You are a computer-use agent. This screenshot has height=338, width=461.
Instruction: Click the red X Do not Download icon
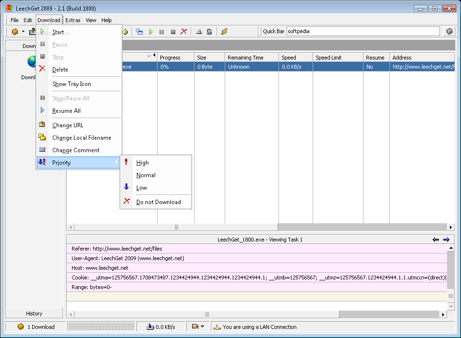click(x=126, y=201)
